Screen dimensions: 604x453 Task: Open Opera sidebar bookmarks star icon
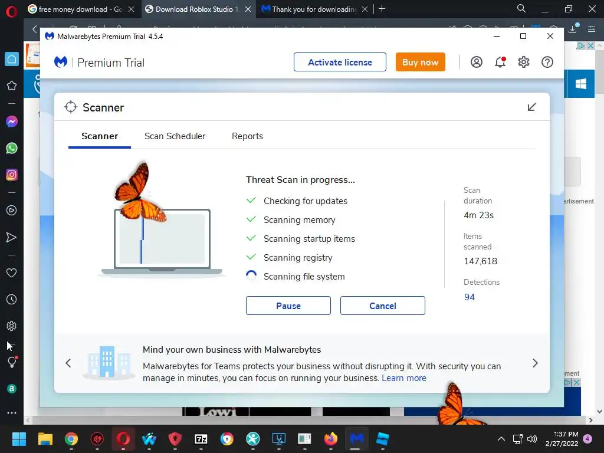point(12,86)
